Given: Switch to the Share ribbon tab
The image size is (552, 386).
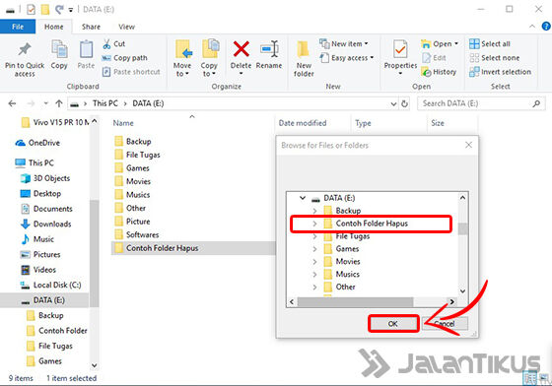Looking at the screenshot, I should click(91, 27).
